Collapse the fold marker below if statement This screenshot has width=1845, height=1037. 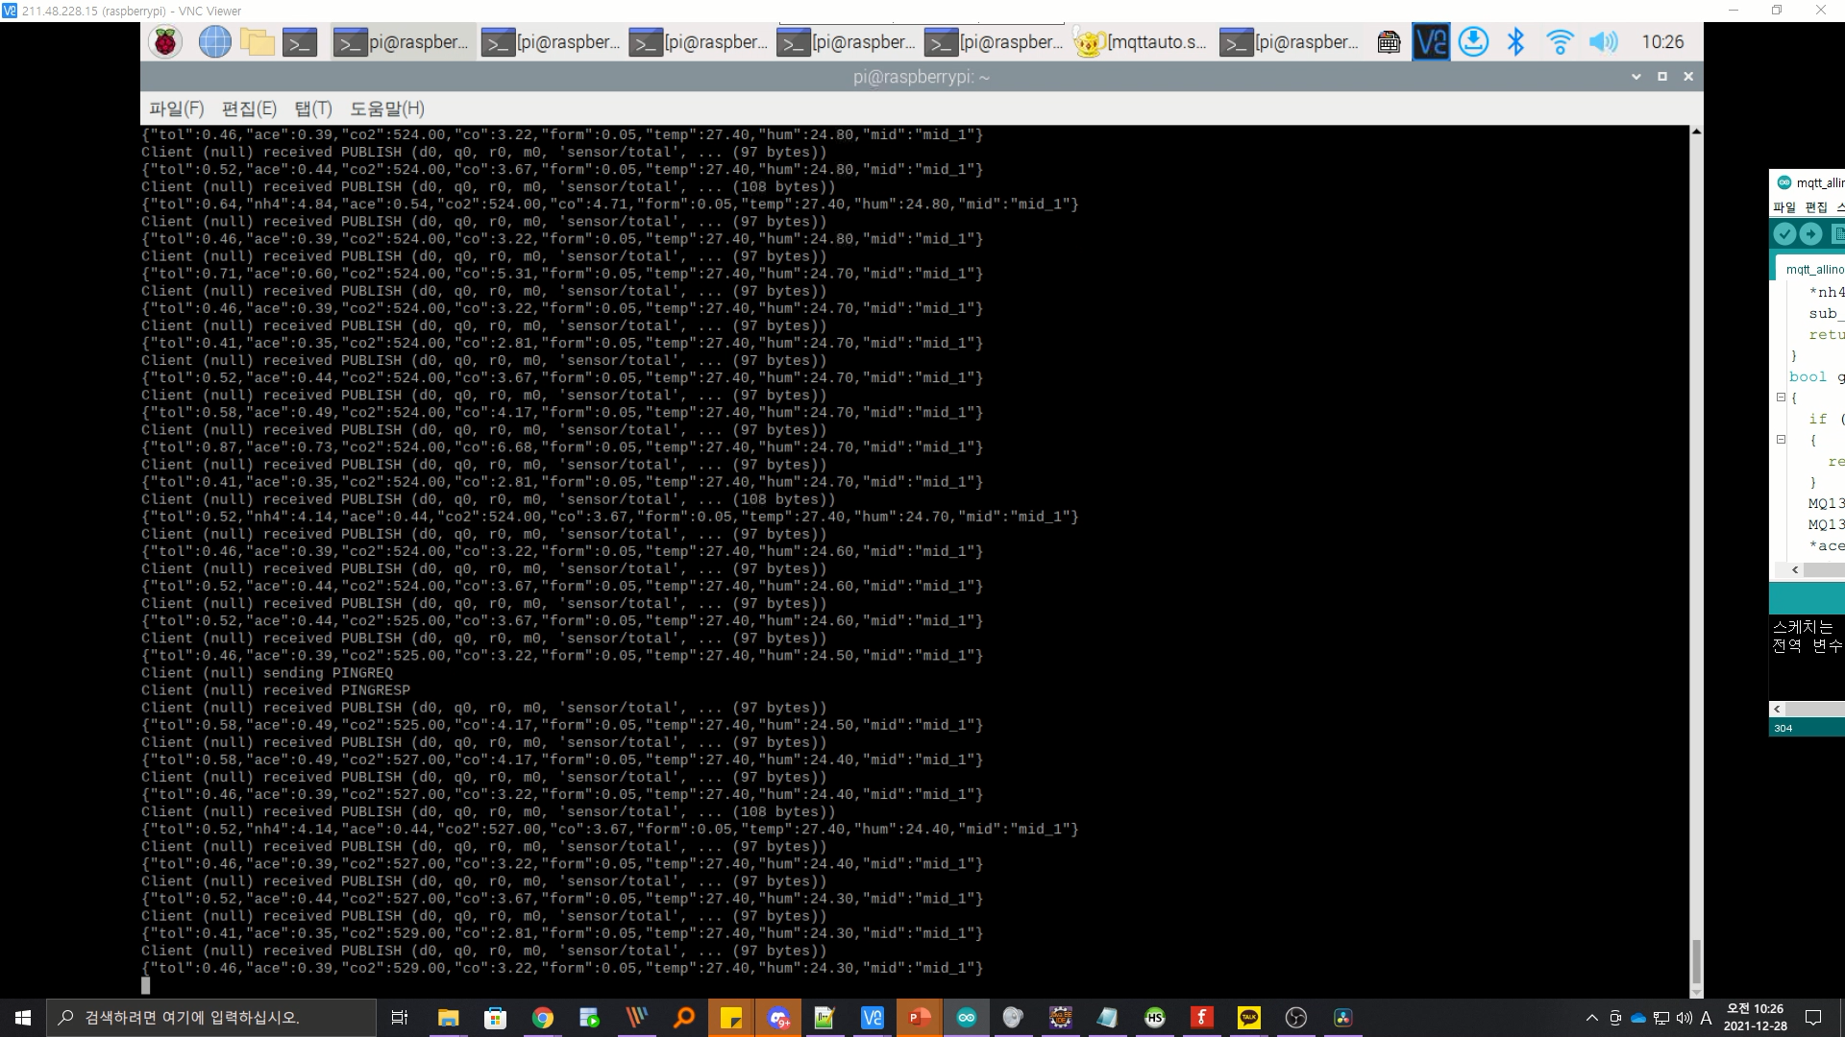pyautogui.click(x=1781, y=440)
